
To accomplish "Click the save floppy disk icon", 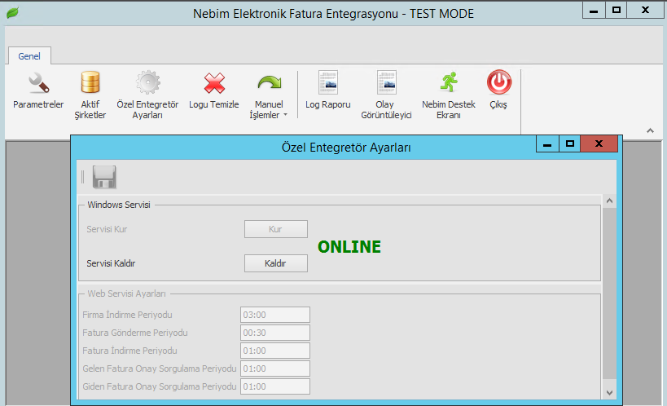I will click(104, 177).
